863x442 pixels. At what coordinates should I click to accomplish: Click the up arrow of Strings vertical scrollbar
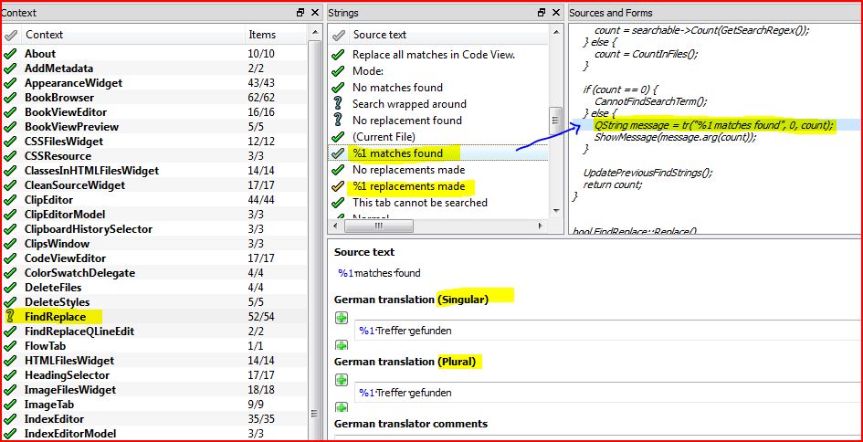point(555,33)
